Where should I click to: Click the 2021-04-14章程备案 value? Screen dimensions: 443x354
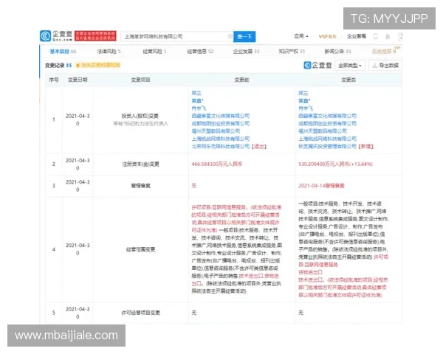(x=321, y=186)
